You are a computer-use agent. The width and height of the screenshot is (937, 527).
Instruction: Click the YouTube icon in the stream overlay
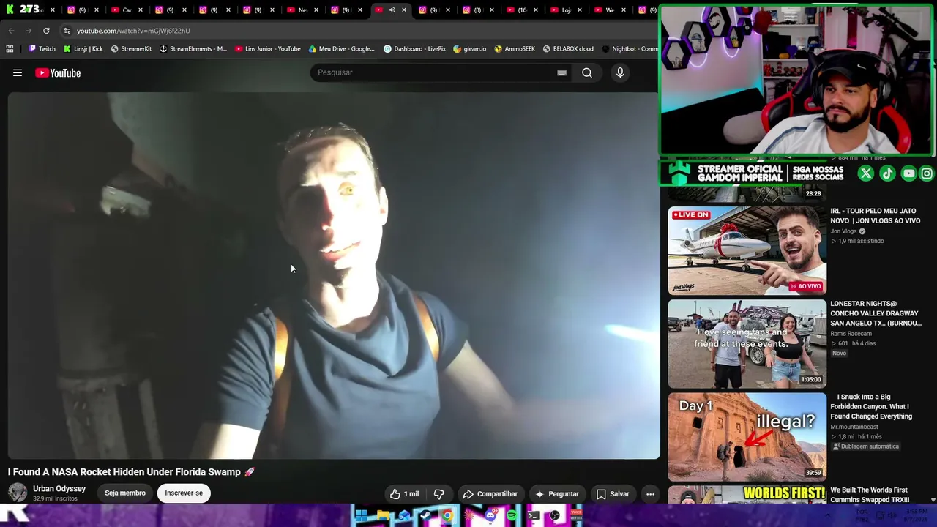pyautogui.click(x=908, y=173)
